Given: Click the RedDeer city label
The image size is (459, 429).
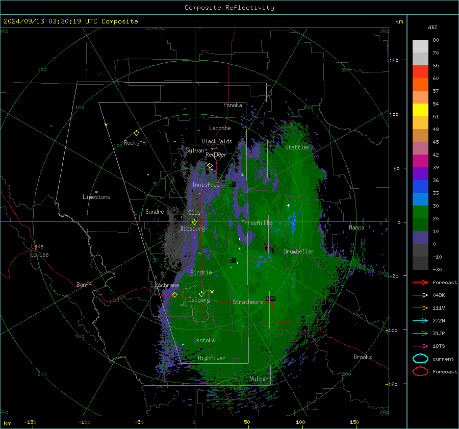Looking at the screenshot, I should tap(216, 155).
